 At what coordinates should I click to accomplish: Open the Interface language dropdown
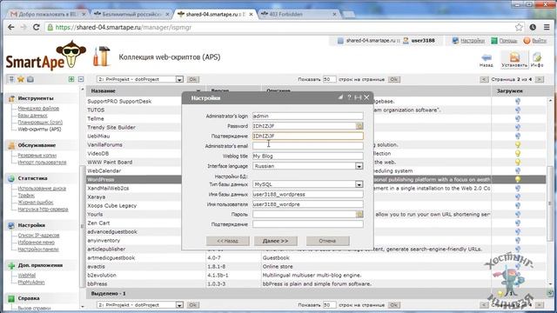tap(359, 166)
